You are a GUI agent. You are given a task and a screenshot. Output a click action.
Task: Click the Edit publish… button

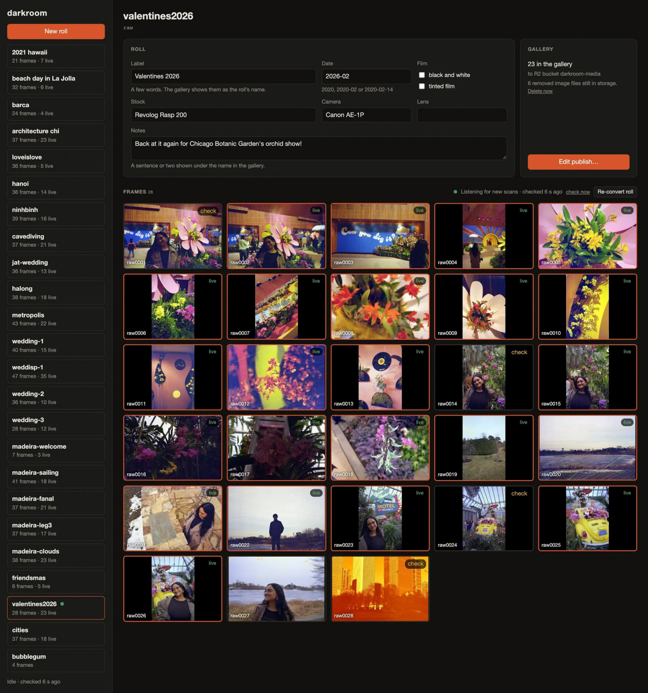pos(578,162)
